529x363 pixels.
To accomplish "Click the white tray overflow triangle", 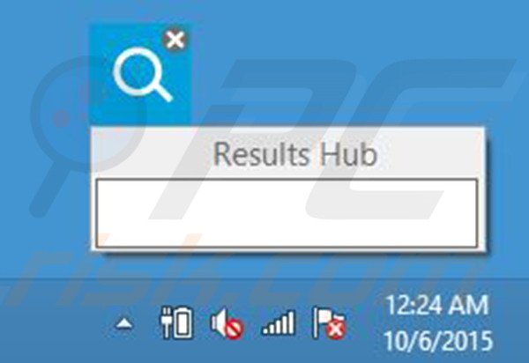I will tap(123, 323).
